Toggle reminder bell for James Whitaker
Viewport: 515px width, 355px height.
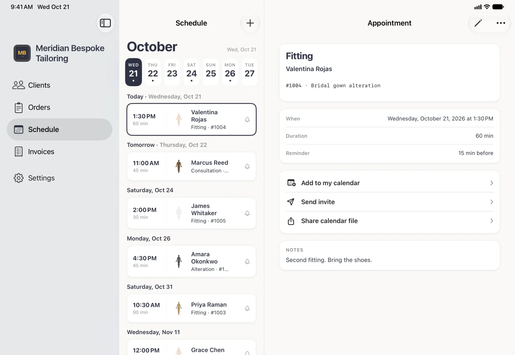point(247,213)
